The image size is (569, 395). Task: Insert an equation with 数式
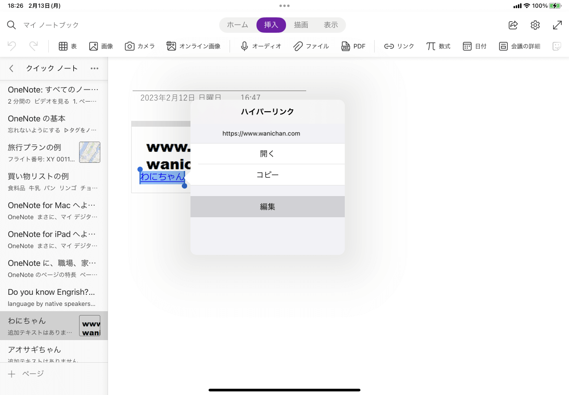pos(438,46)
